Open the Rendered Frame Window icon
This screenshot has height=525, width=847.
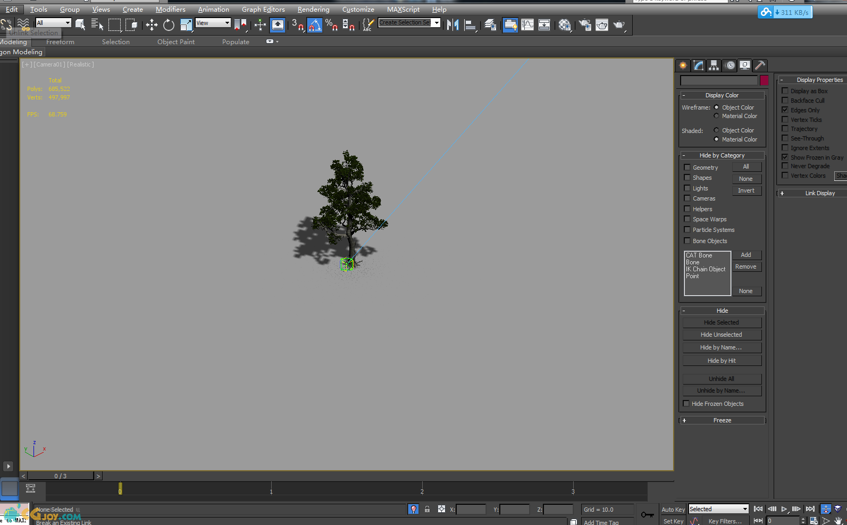[602, 24]
